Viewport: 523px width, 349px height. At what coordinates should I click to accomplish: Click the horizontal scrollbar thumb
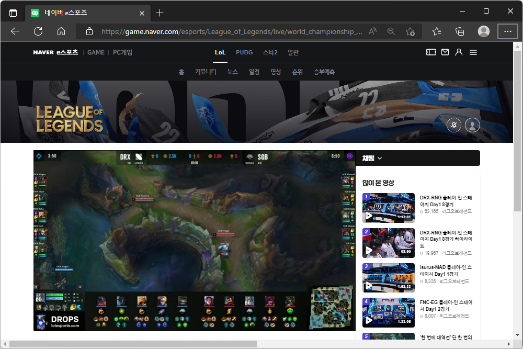click(133, 344)
